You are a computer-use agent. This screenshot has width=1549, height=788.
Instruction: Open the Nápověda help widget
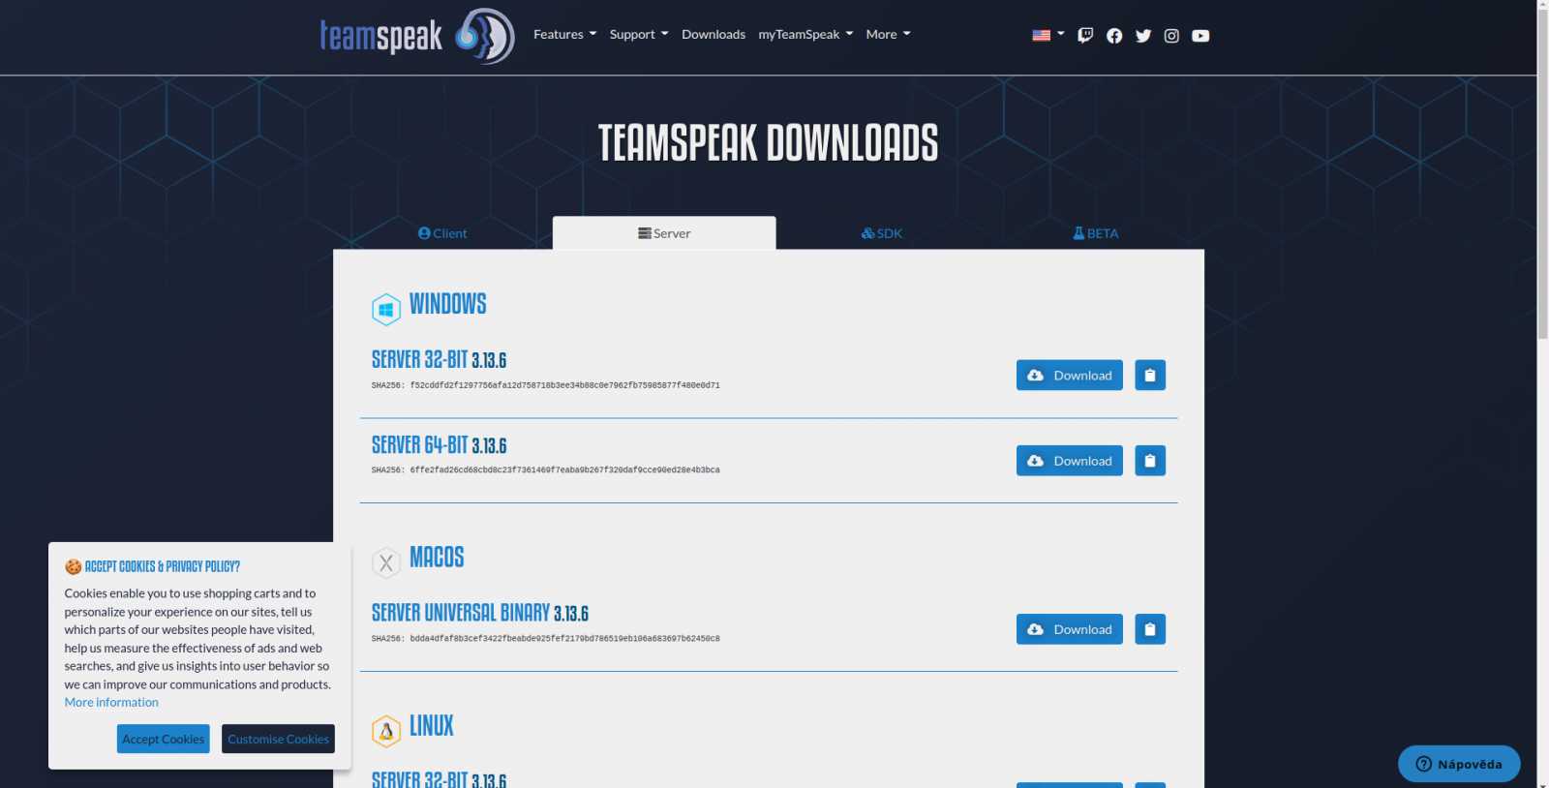point(1459,764)
